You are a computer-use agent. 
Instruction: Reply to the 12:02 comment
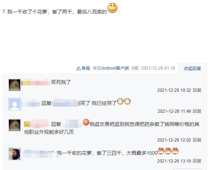197,140
